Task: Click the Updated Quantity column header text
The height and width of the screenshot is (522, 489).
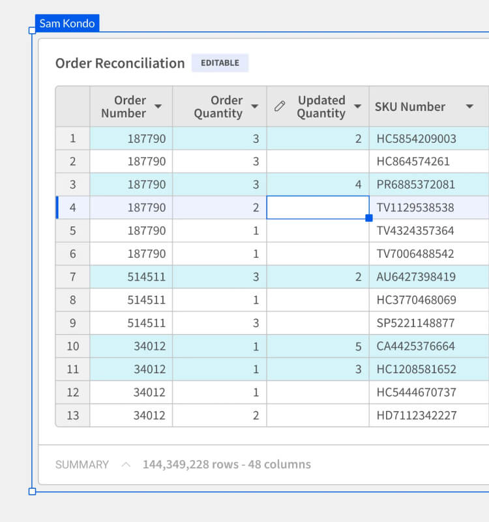Action: pos(321,106)
